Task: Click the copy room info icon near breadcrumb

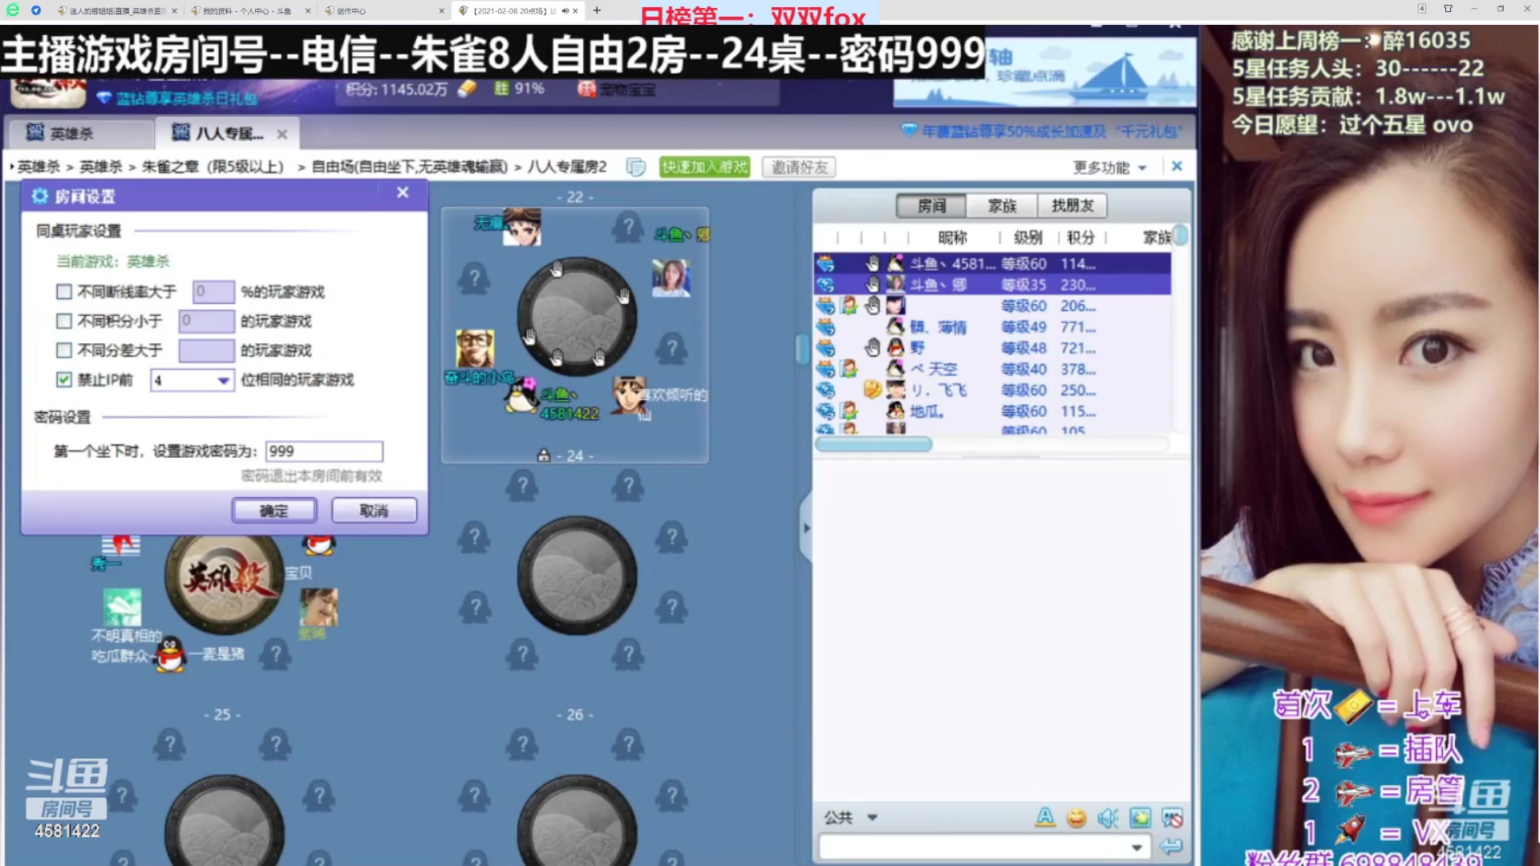Action: point(636,167)
